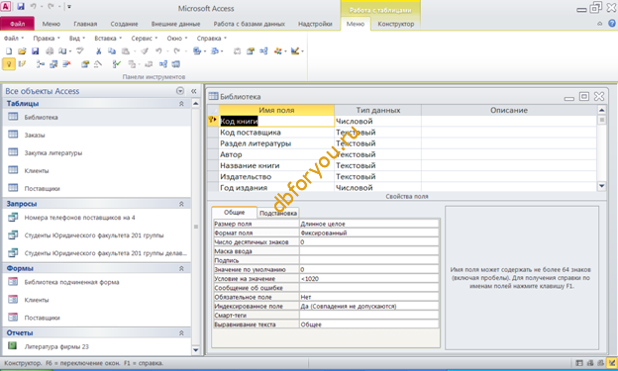Viewport: 618px width, 371px height.
Task: Click the Undo arrow in the toolbar panel
Action: [x=158, y=51]
